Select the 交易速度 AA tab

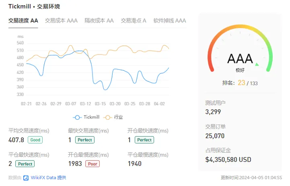[x=23, y=20]
